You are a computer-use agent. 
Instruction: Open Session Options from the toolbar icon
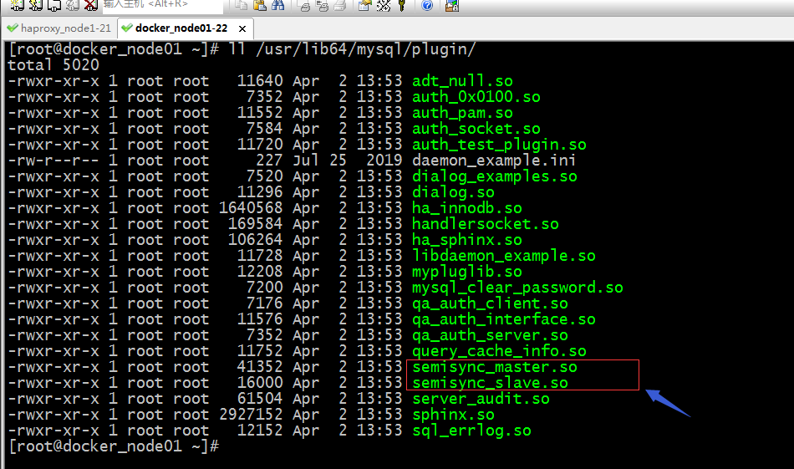coord(364,5)
